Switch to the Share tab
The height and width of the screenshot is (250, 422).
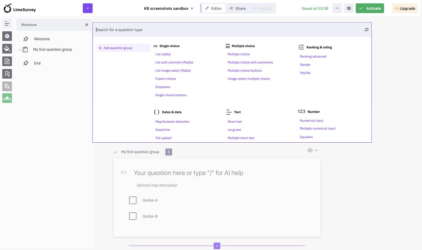pyautogui.click(x=237, y=8)
